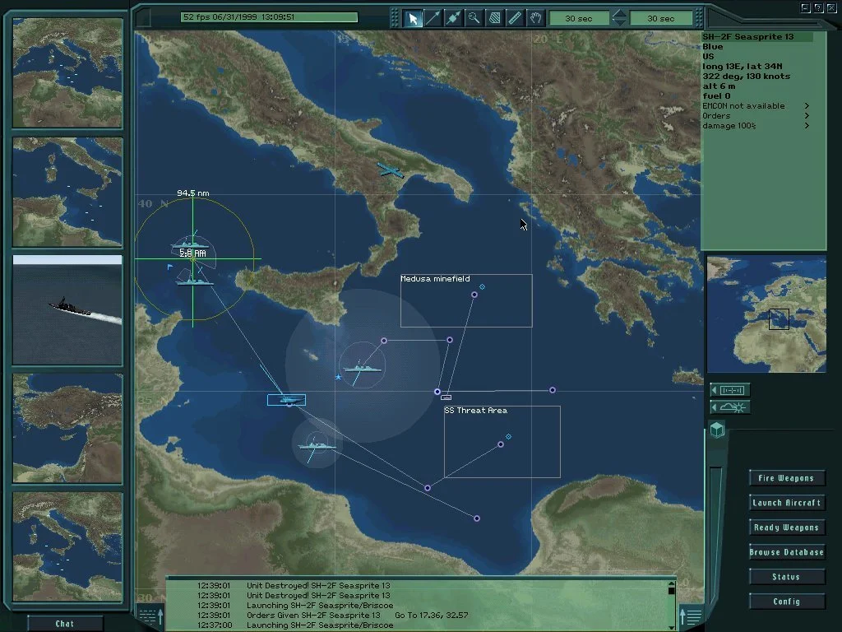Choose the waypoint path editing tool
This screenshot has width=842, height=632.
[x=454, y=17]
